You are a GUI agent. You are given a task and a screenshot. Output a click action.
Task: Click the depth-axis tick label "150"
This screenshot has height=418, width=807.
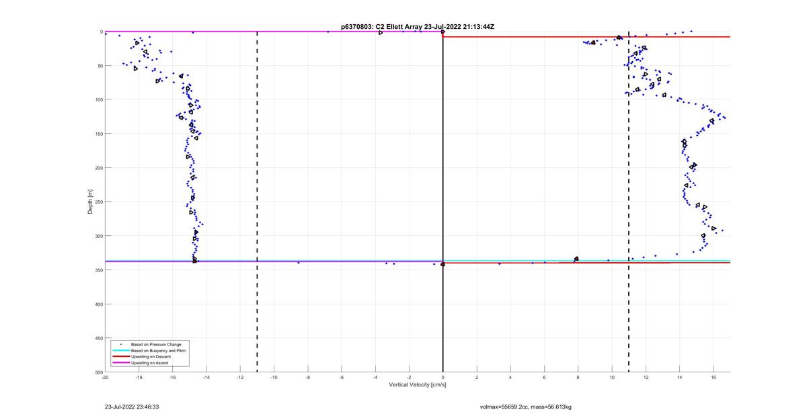98,134
